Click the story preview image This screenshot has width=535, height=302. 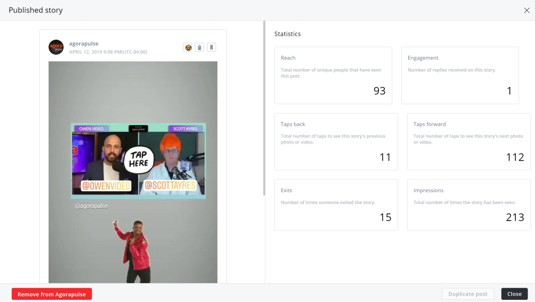(x=133, y=172)
